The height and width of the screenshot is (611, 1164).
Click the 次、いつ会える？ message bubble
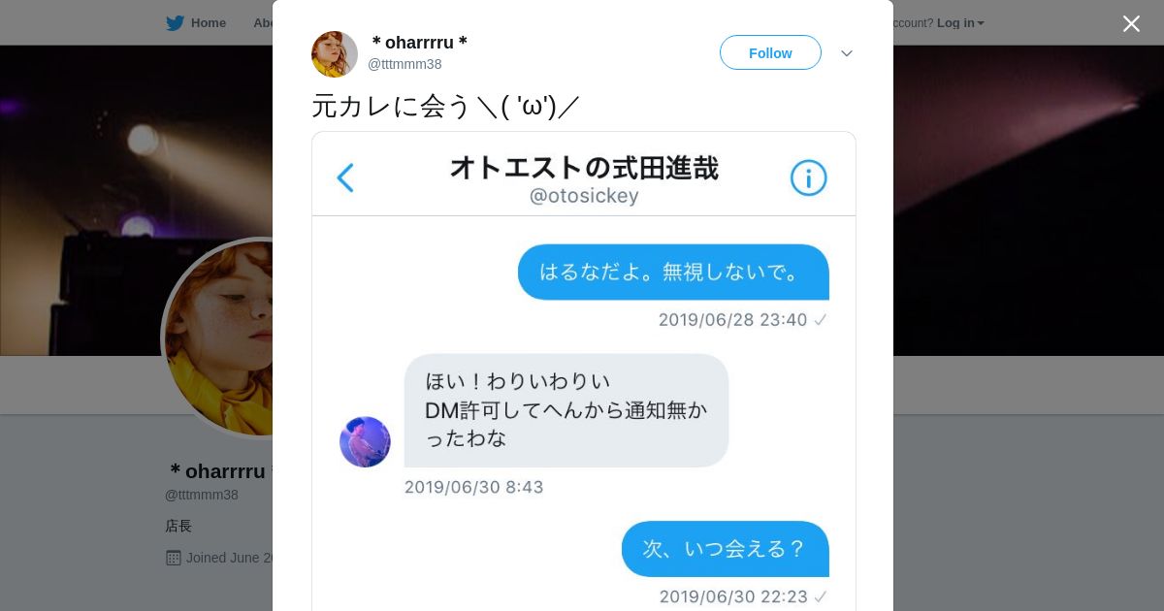click(726, 549)
